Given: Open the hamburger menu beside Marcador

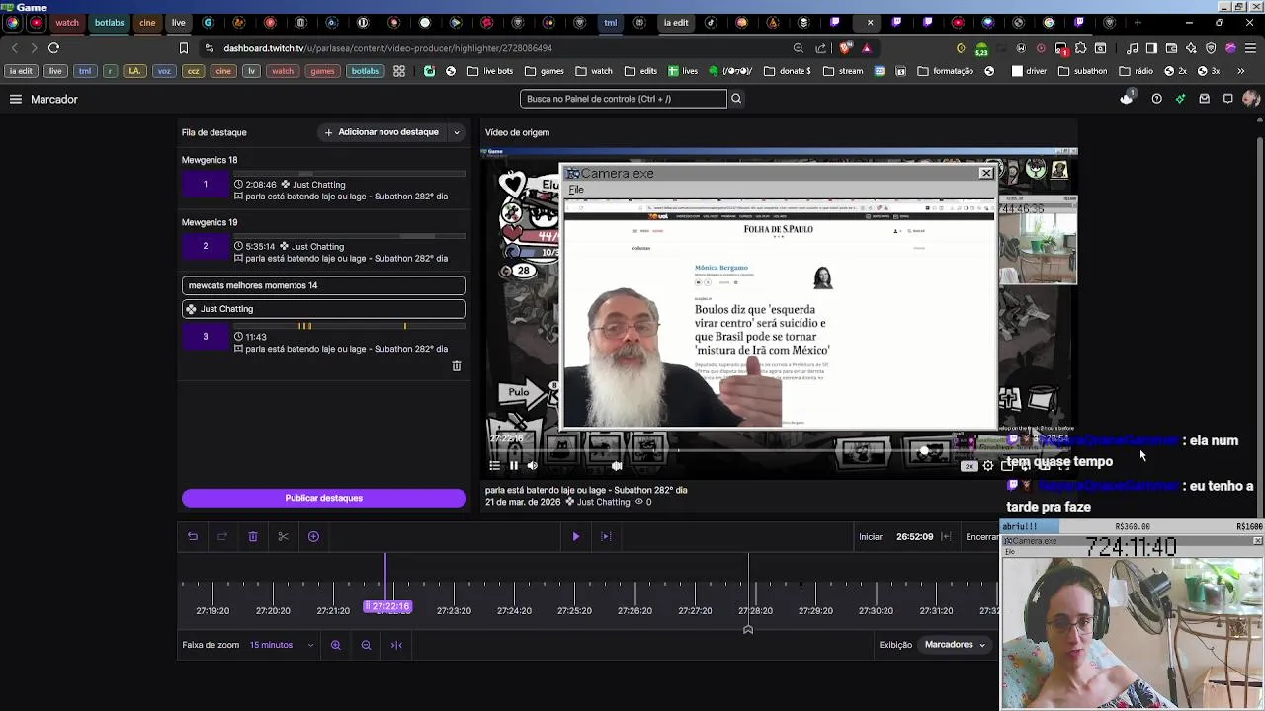Looking at the screenshot, I should point(16,99).
